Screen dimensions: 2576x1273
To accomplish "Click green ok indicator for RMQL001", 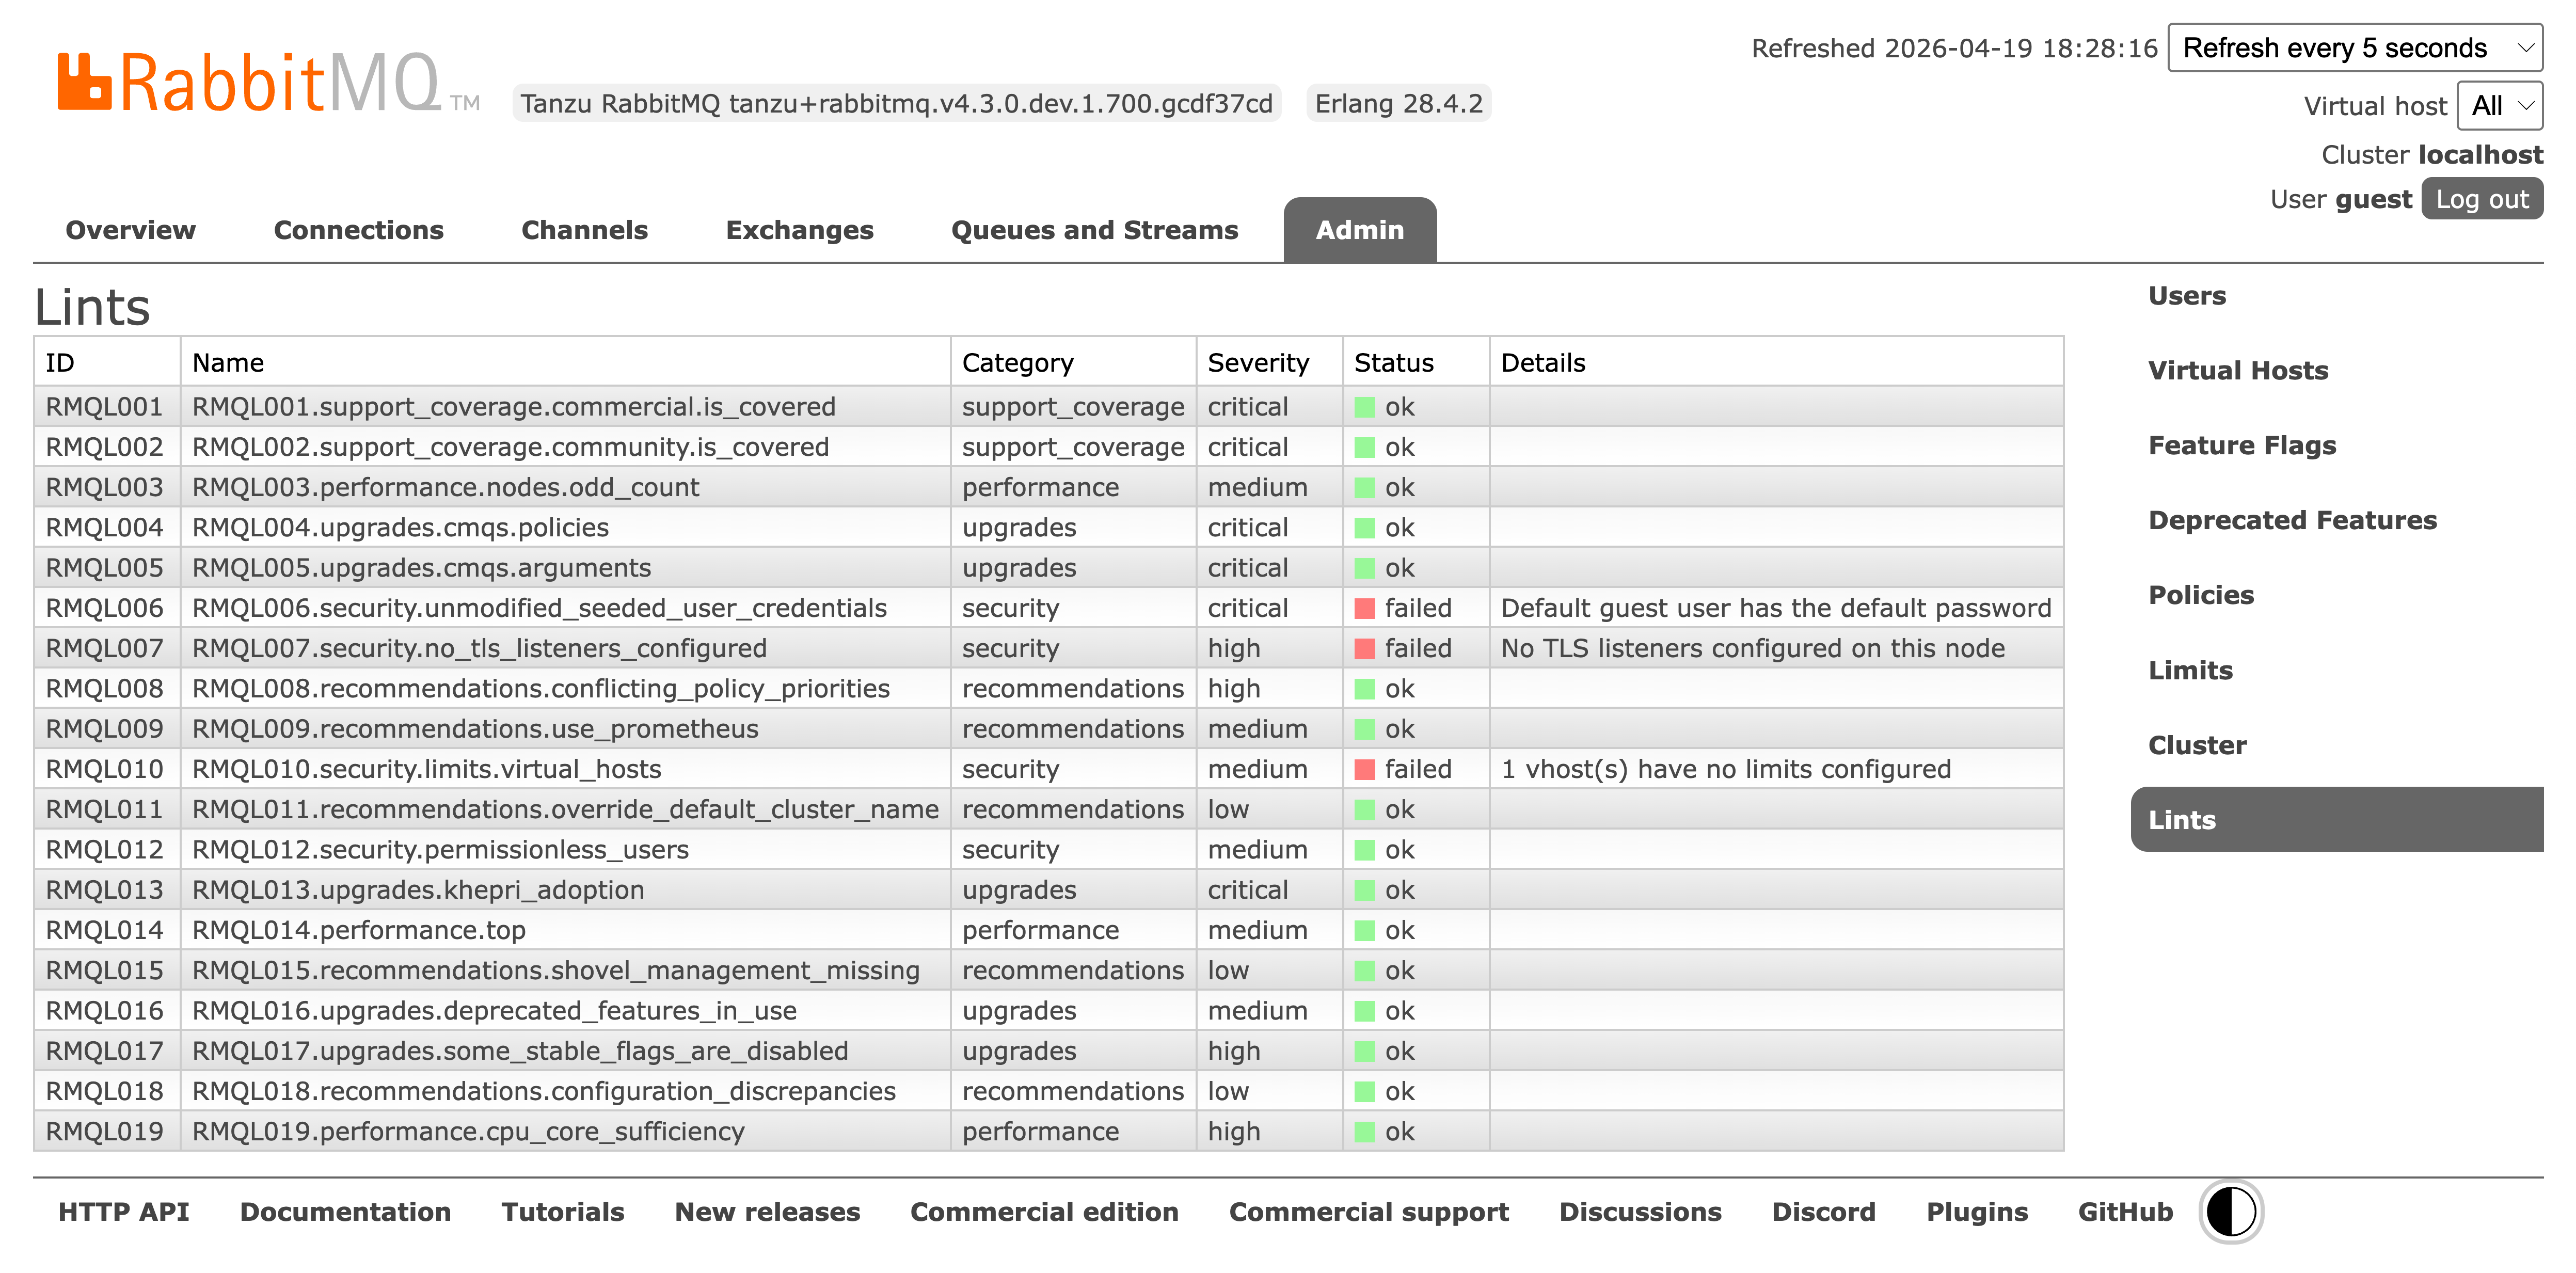I will pyautogui.click(x=1364, y=407).
